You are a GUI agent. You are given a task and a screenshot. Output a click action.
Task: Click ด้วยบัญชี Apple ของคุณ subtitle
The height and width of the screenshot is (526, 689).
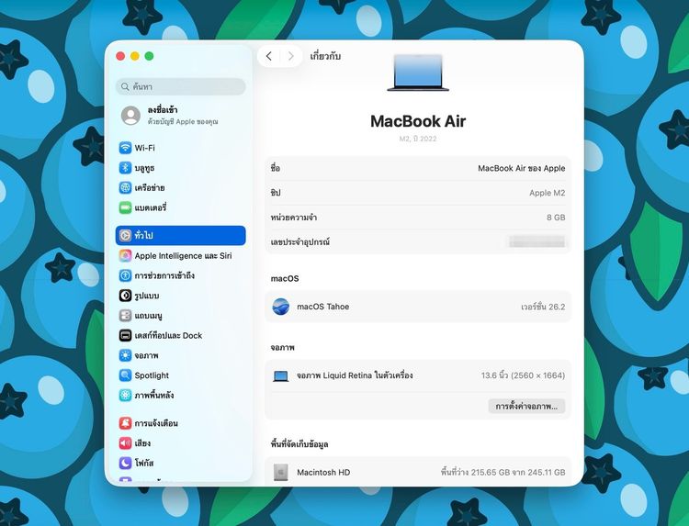[183, 121]
